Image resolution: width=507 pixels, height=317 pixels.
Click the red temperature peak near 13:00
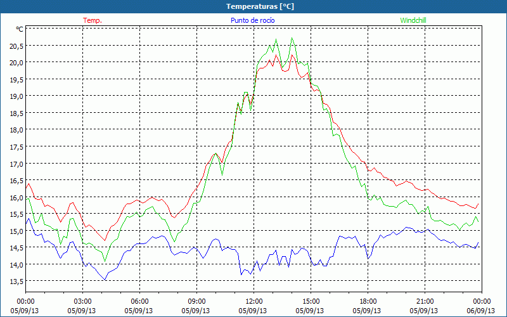tap(276, 55)
